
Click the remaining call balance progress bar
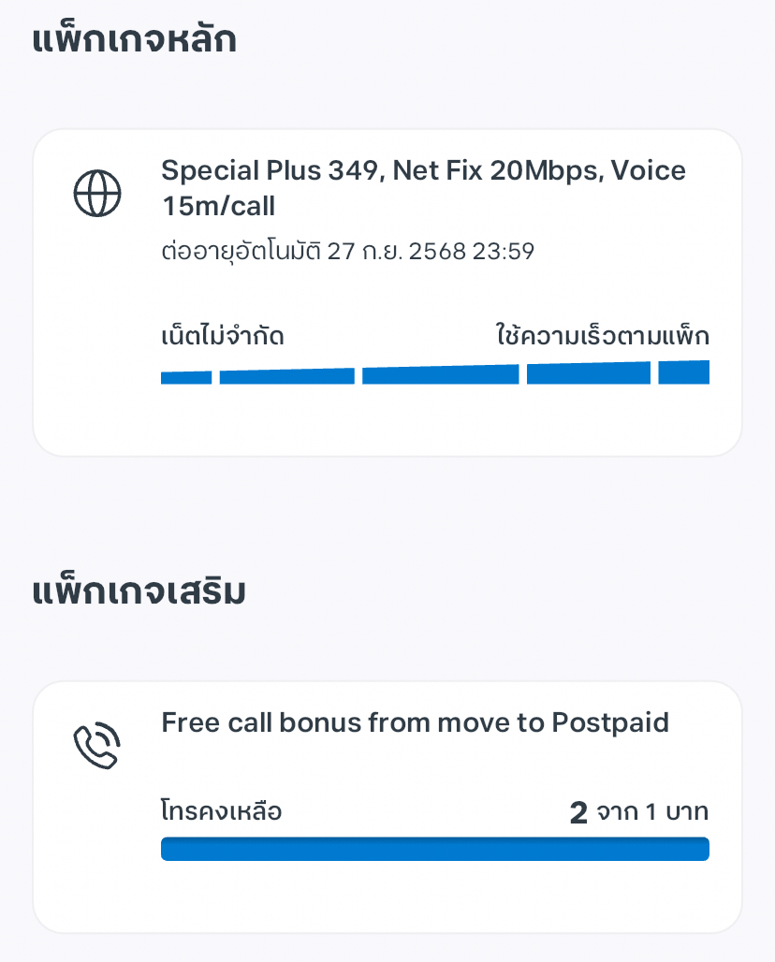point(435,849)
